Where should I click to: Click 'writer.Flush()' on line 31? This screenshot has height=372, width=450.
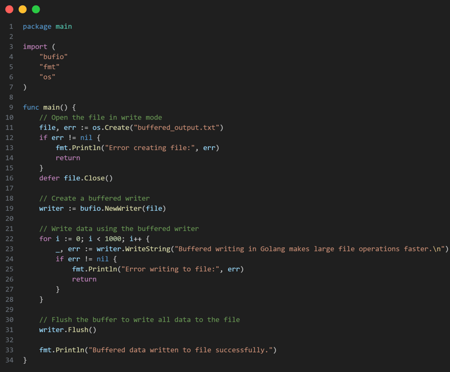pos(68,330)
